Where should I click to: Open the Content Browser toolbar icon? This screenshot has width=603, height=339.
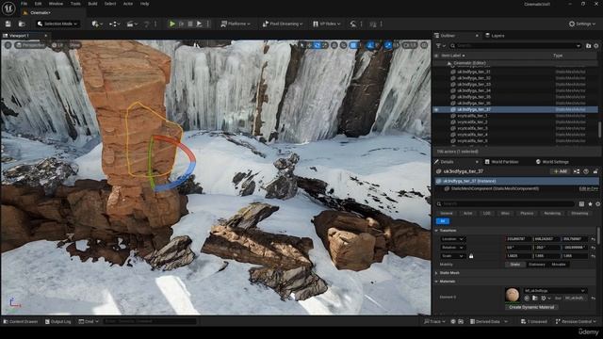[x=22, y=24]
